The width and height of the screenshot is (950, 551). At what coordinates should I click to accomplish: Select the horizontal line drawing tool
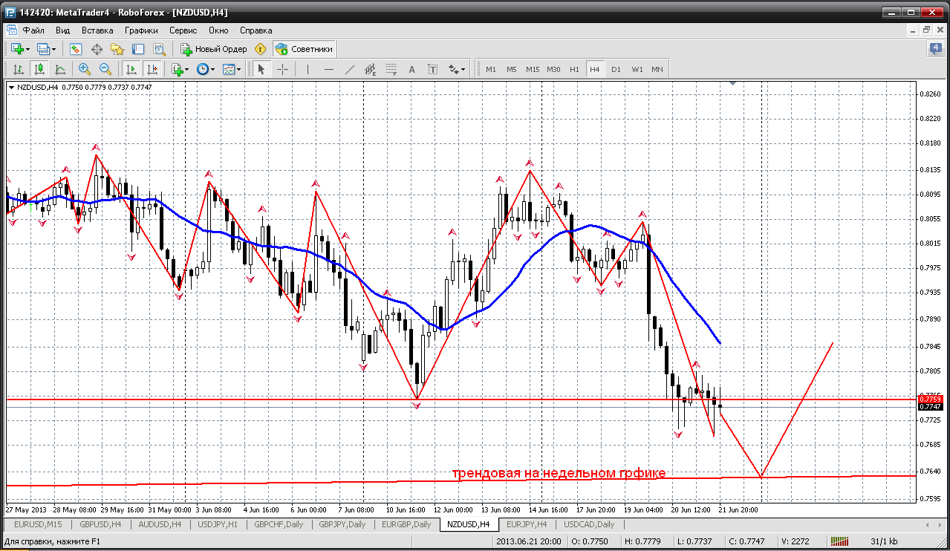[x=329, y=69]
